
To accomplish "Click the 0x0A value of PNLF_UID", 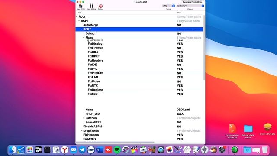I will (x=180, y=114).
